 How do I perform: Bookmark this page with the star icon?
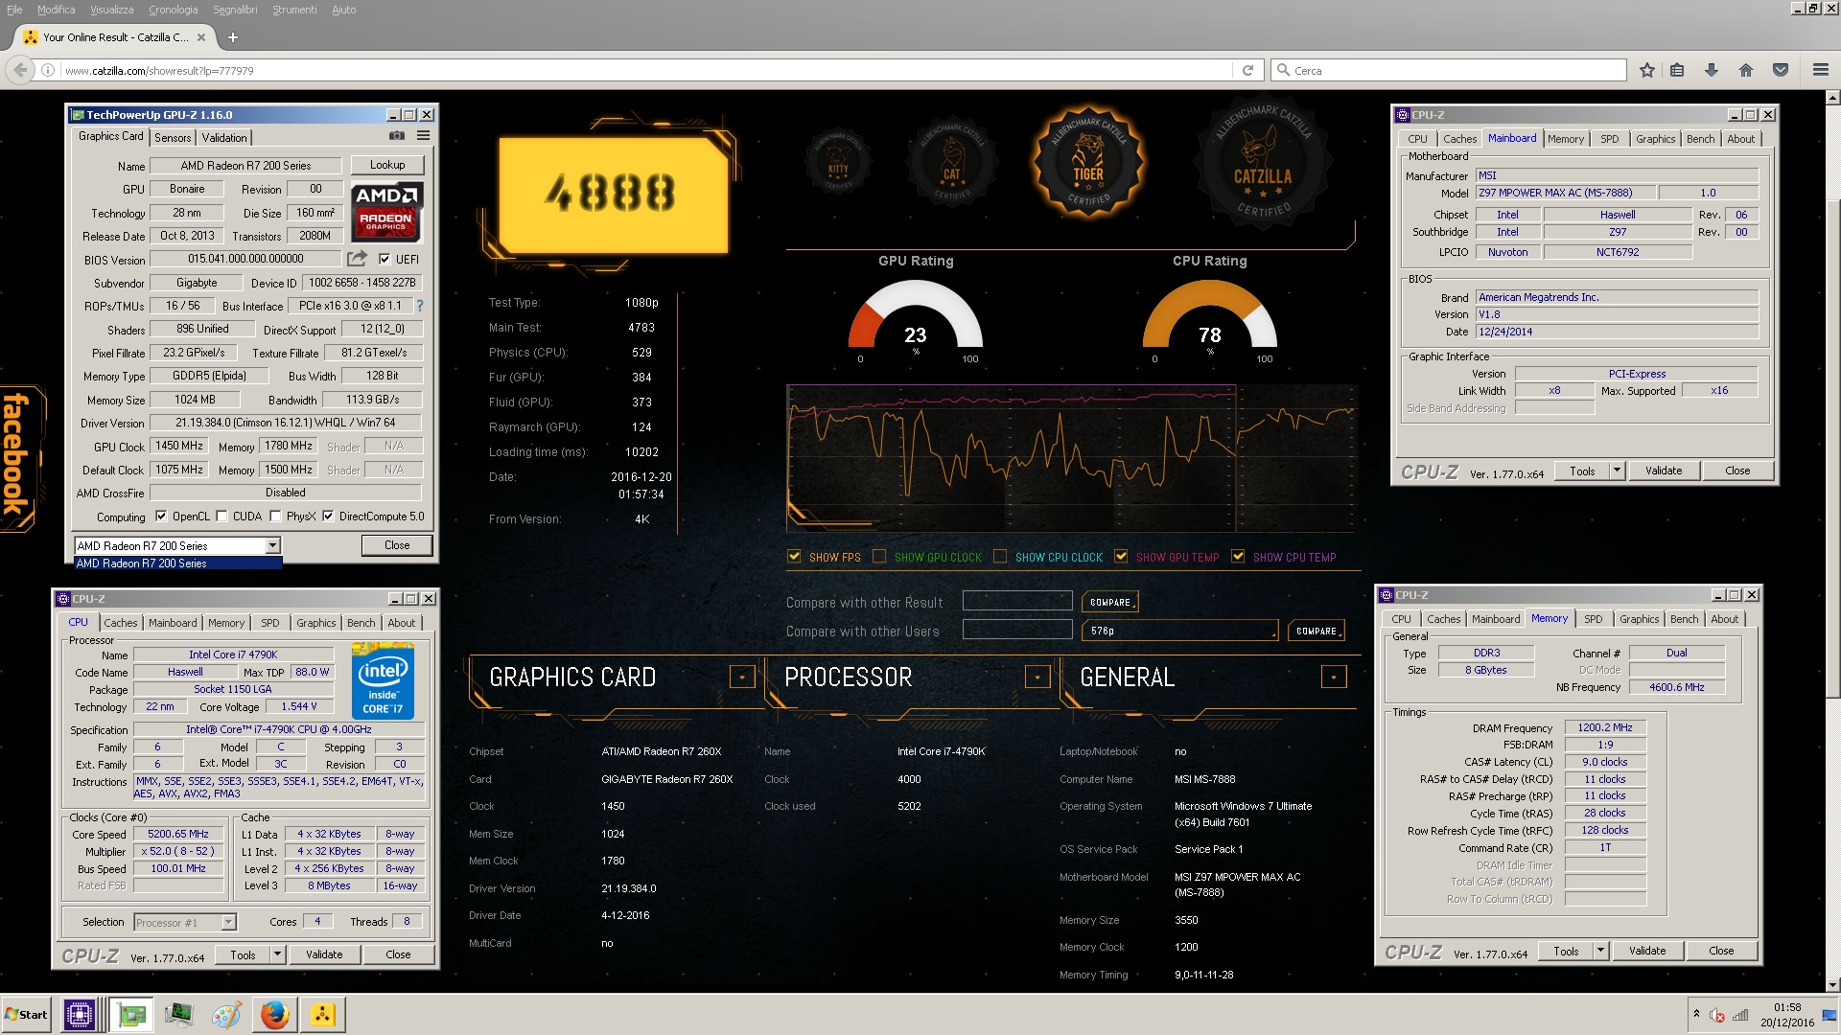click(1647, 70)
